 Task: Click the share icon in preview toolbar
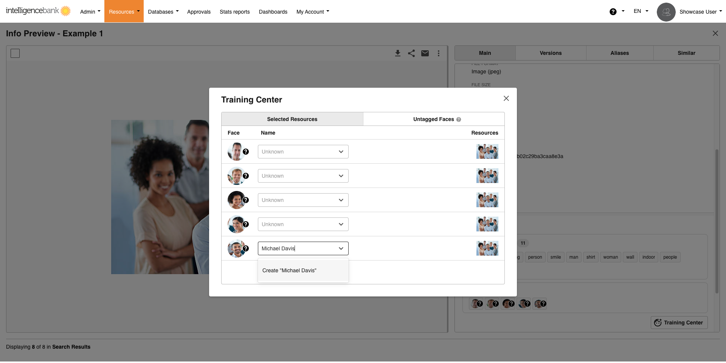pyautogui.click(x=411, y=53)
